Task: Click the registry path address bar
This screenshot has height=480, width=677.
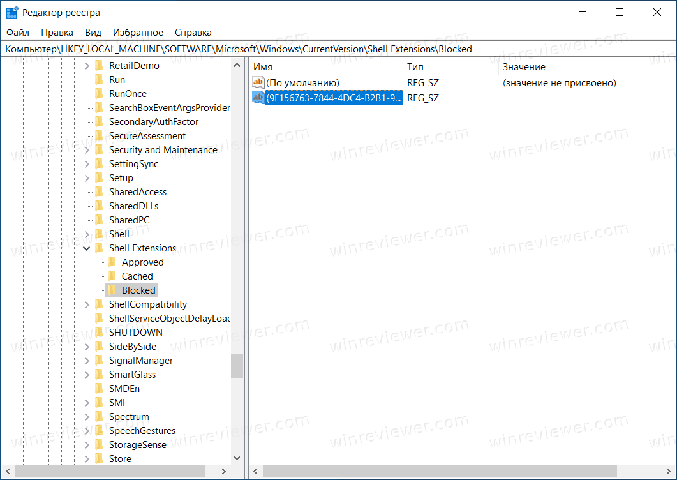Action: [338, 49]
